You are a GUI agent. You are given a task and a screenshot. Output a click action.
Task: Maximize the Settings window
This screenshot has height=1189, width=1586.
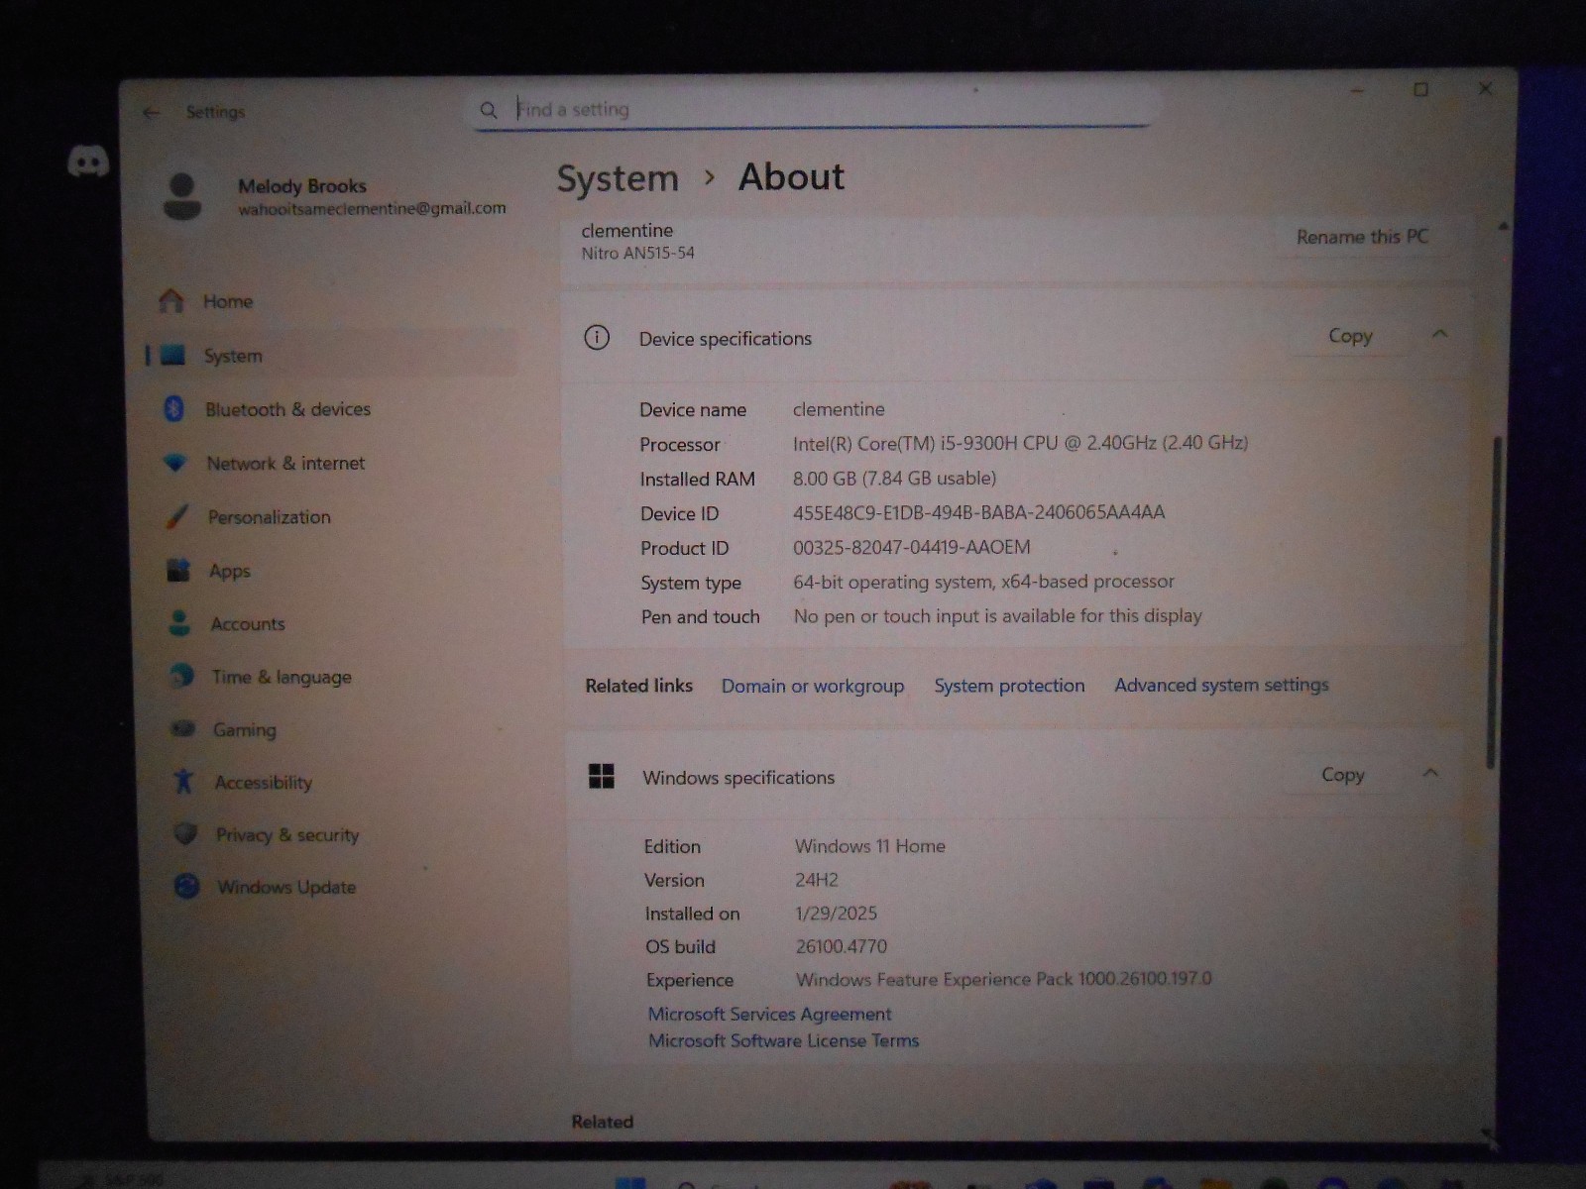click(1420, 89)
